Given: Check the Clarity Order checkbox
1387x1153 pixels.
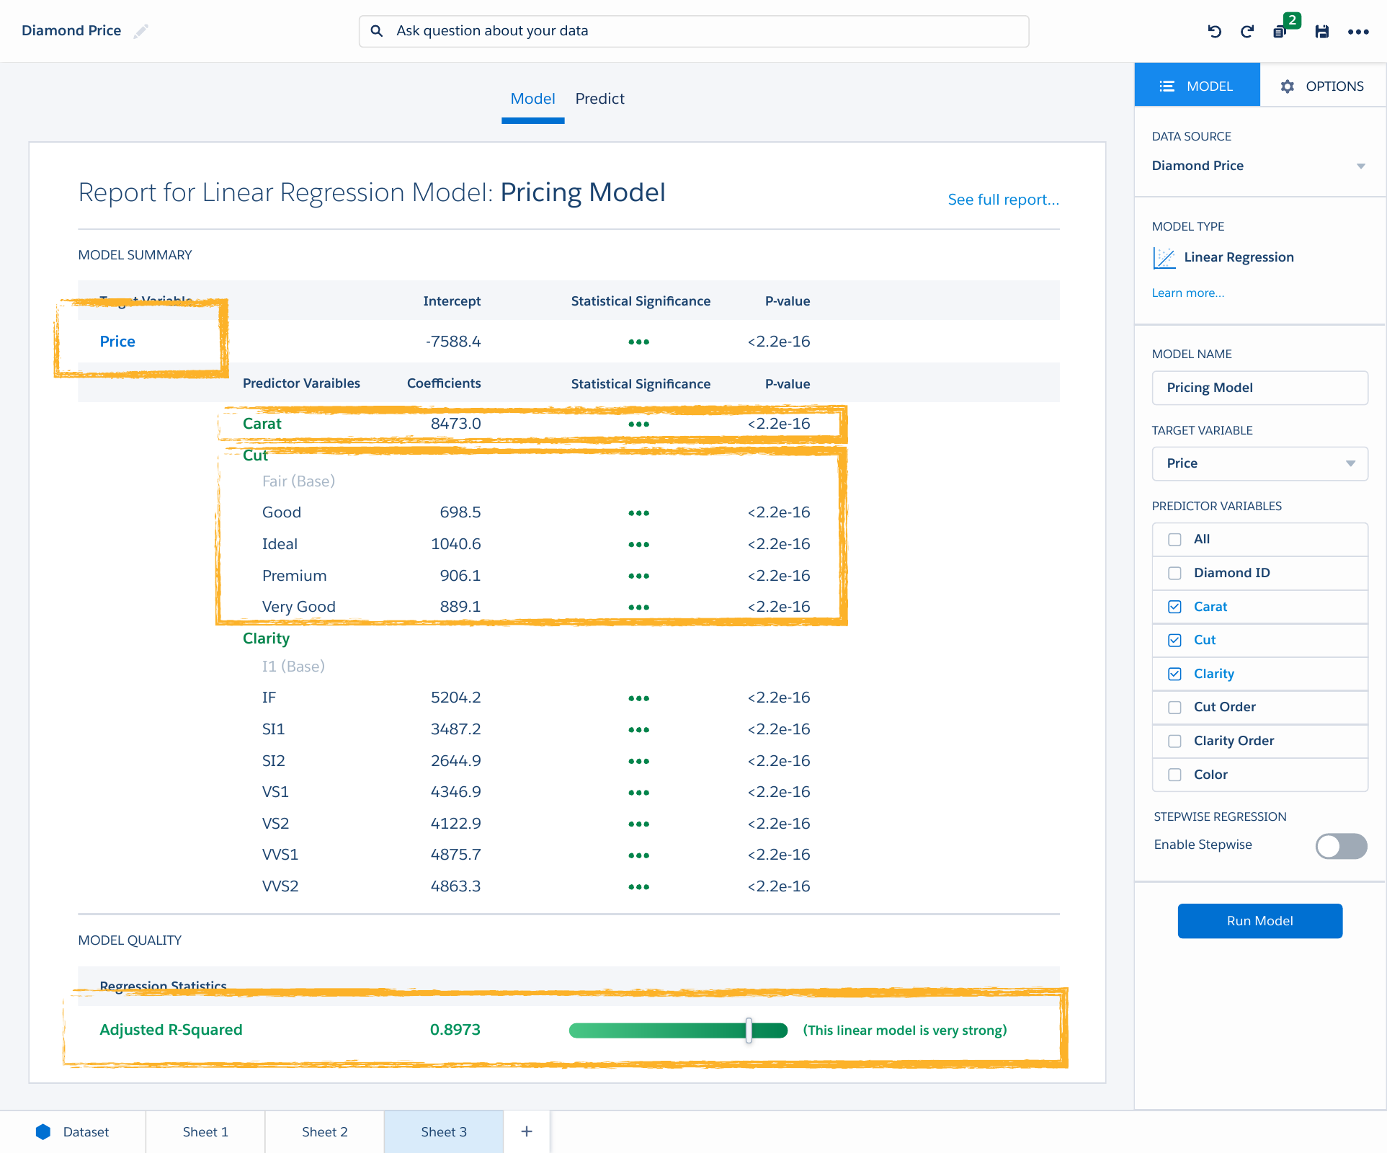Looking at the screenshot, I should [1174, 741].
